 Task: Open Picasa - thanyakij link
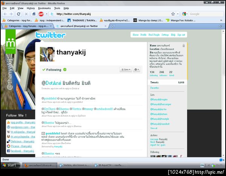pyautogui.click(x=21, y=146)
